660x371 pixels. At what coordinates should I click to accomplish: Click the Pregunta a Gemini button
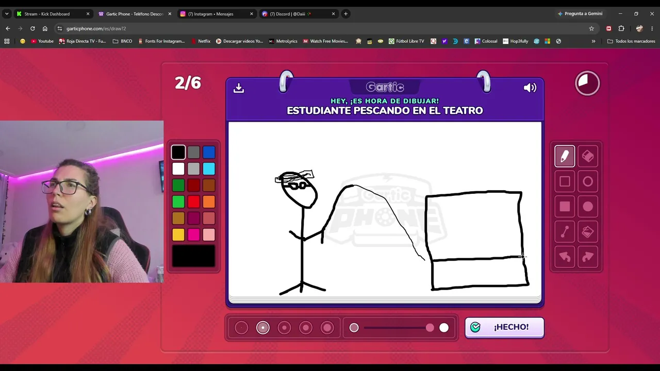[580, 14]
